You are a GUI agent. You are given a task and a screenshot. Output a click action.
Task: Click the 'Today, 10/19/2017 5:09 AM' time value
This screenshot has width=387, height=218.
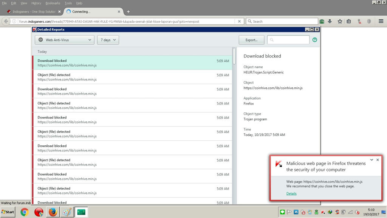click(x=264, y=135)
